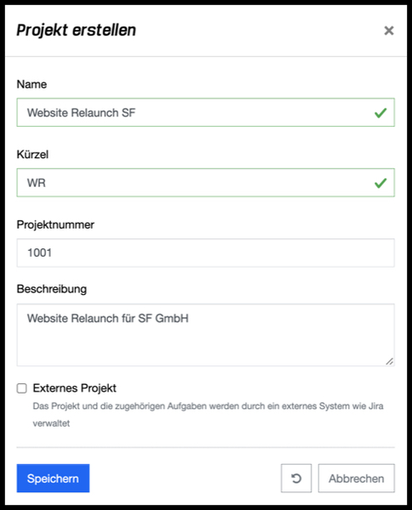Cancel via the Abbrechen button
The image size is (412, 510).
tap(357, 478)
